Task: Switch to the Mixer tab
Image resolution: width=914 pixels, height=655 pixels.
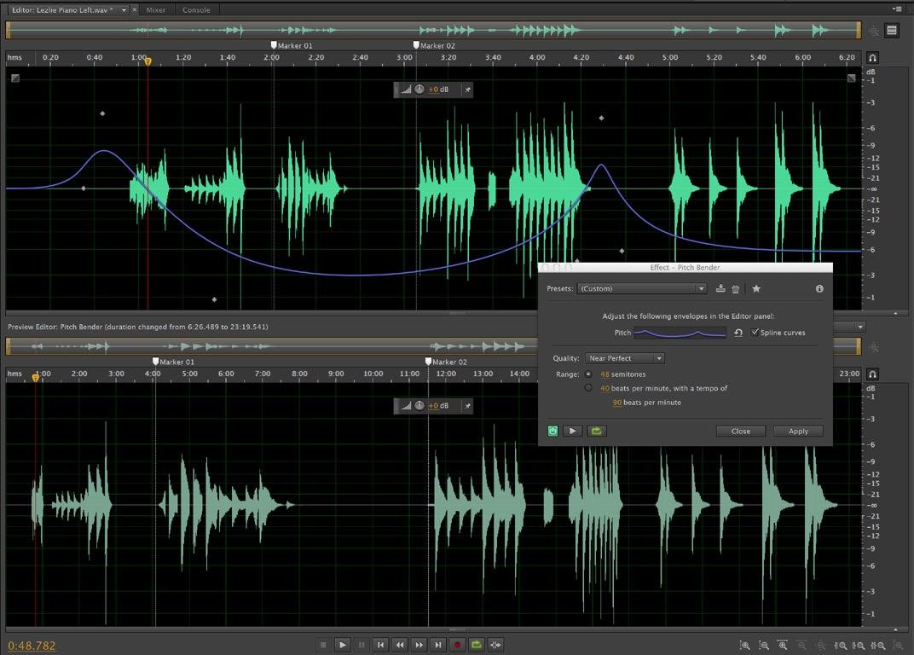Action: coord(155,10)
